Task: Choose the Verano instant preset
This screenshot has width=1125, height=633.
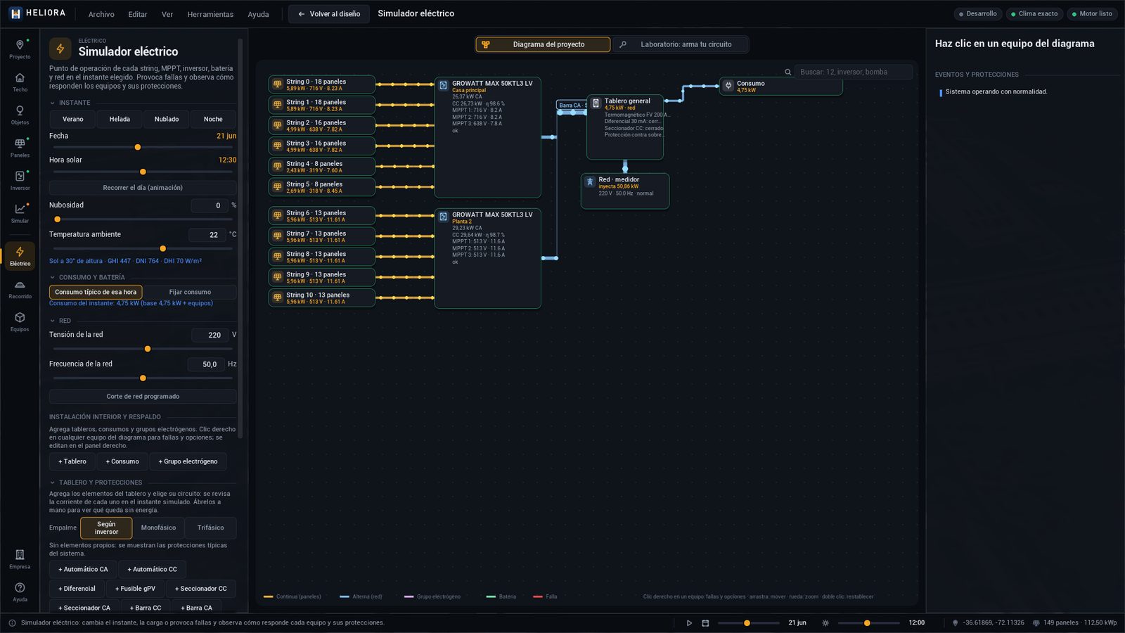Action: (72, 119)
